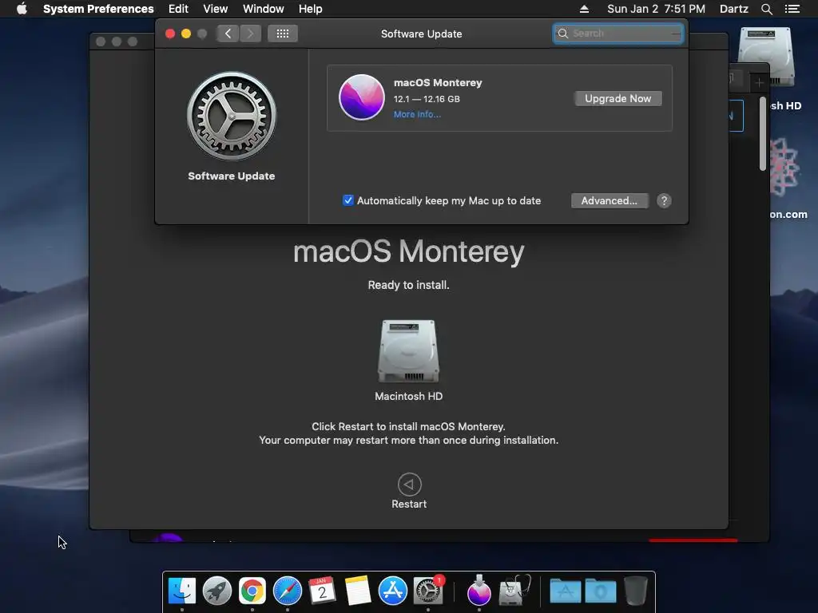The height and width of the screenshot is (613, 818).
Task: Open Software Update help question mark
Action: [x=664, y=200]
